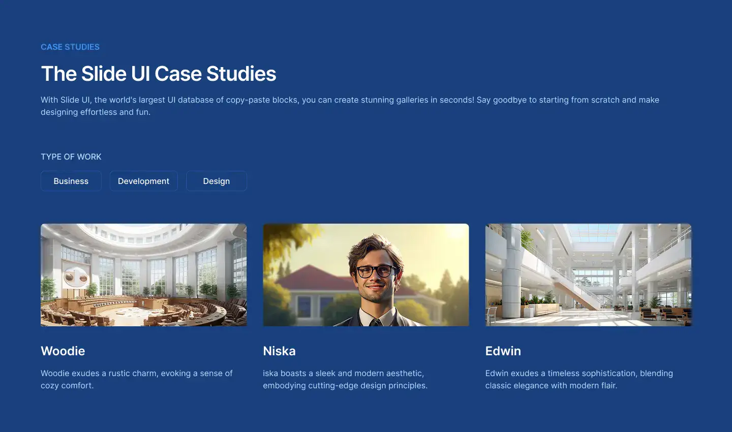Image resolution: width=732 pixels, height=432 pixels.
Task: Click the Edwin timeless sophistication description
Action: (579, 379)
